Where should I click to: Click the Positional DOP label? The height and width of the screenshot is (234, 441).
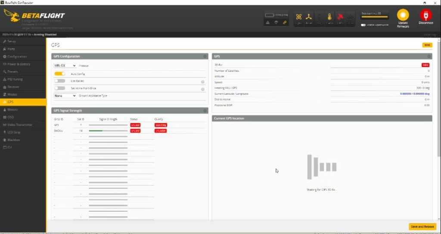point(224,105)
